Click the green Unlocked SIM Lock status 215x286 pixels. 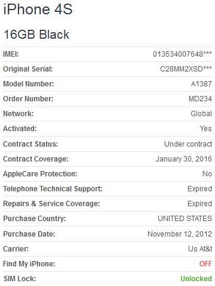tap(196, 279)
